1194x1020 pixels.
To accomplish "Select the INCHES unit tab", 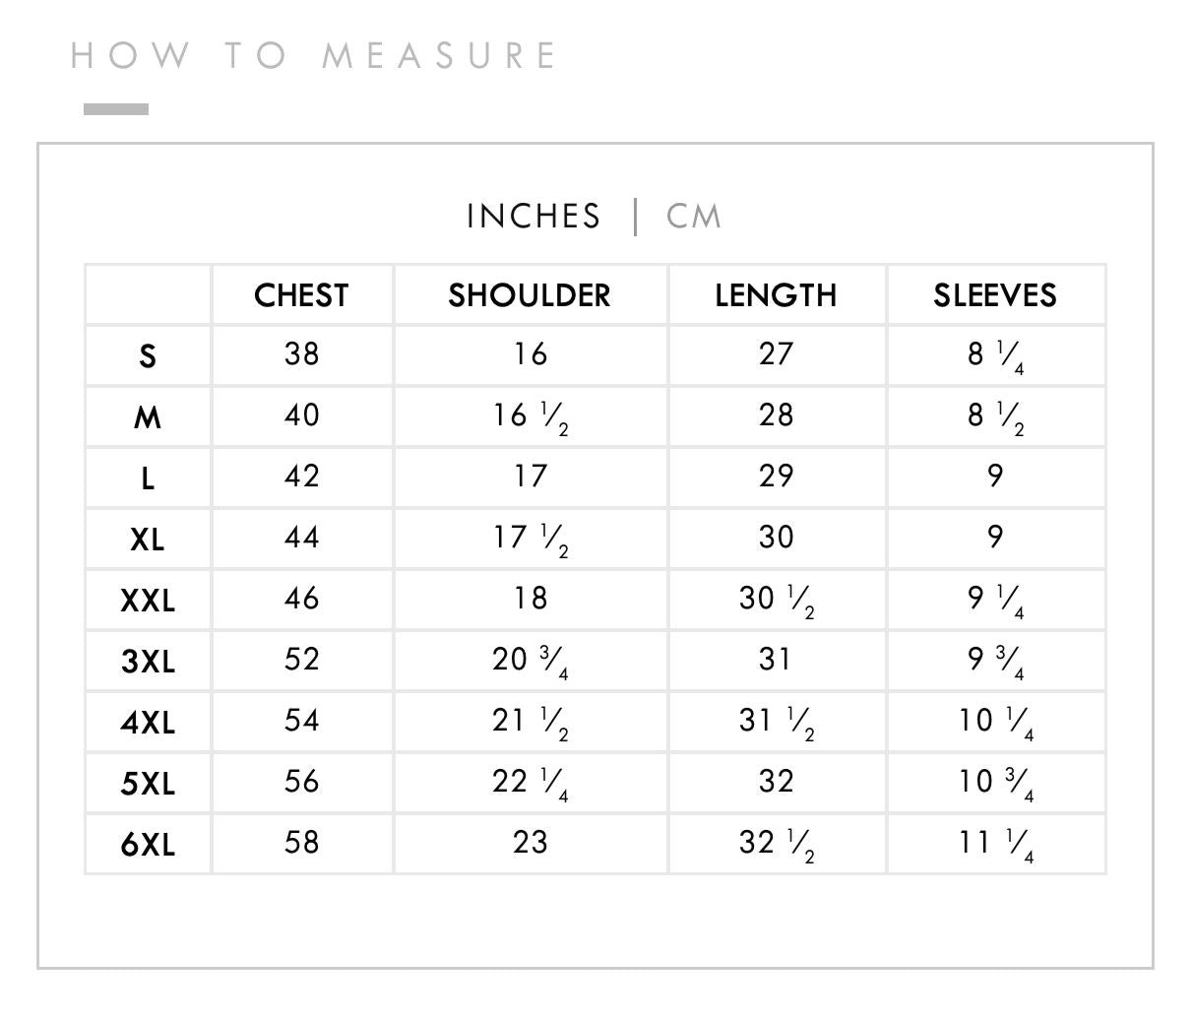I will click(534, 217).
